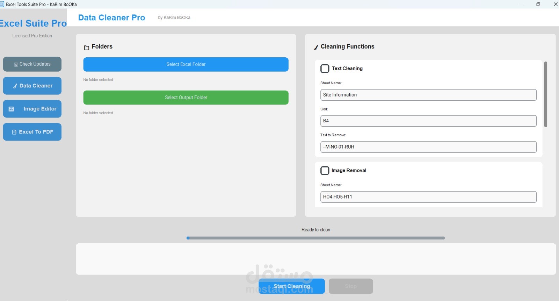Enable the Image Removal checkbox
The height and width of the screenshot is (301, 559).
coord(325,171)
